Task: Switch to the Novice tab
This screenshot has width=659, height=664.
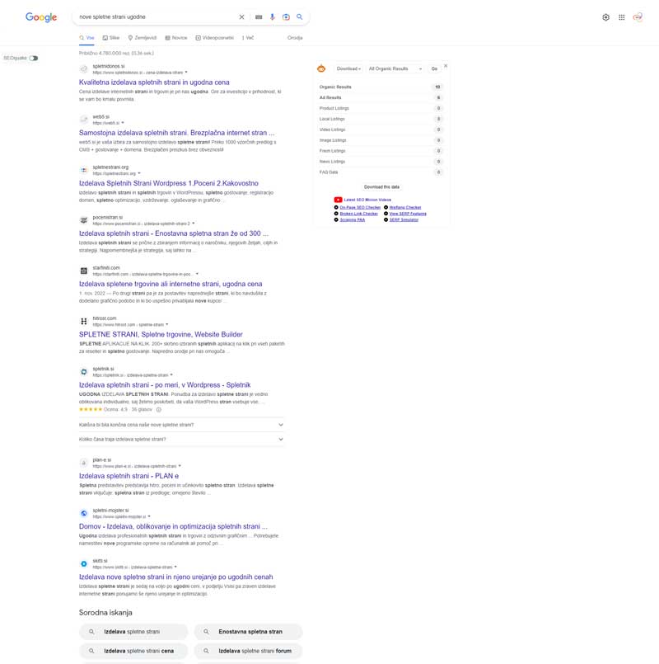Action: pos(176,38)
